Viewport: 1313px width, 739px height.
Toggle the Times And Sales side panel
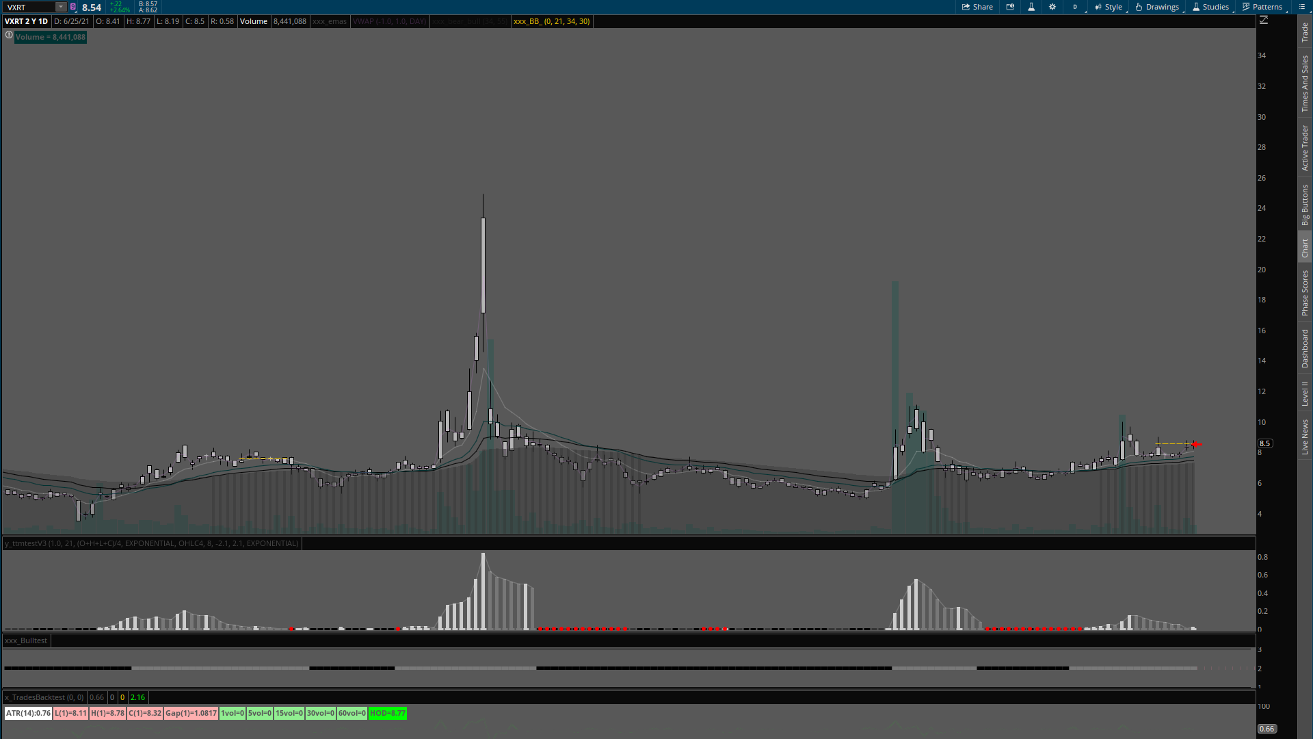click(x=1305, y=83)
